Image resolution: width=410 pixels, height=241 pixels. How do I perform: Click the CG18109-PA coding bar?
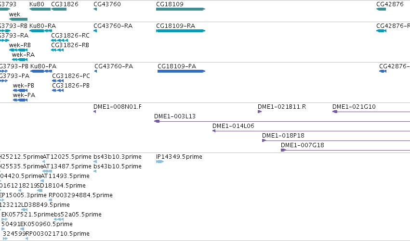182,71
